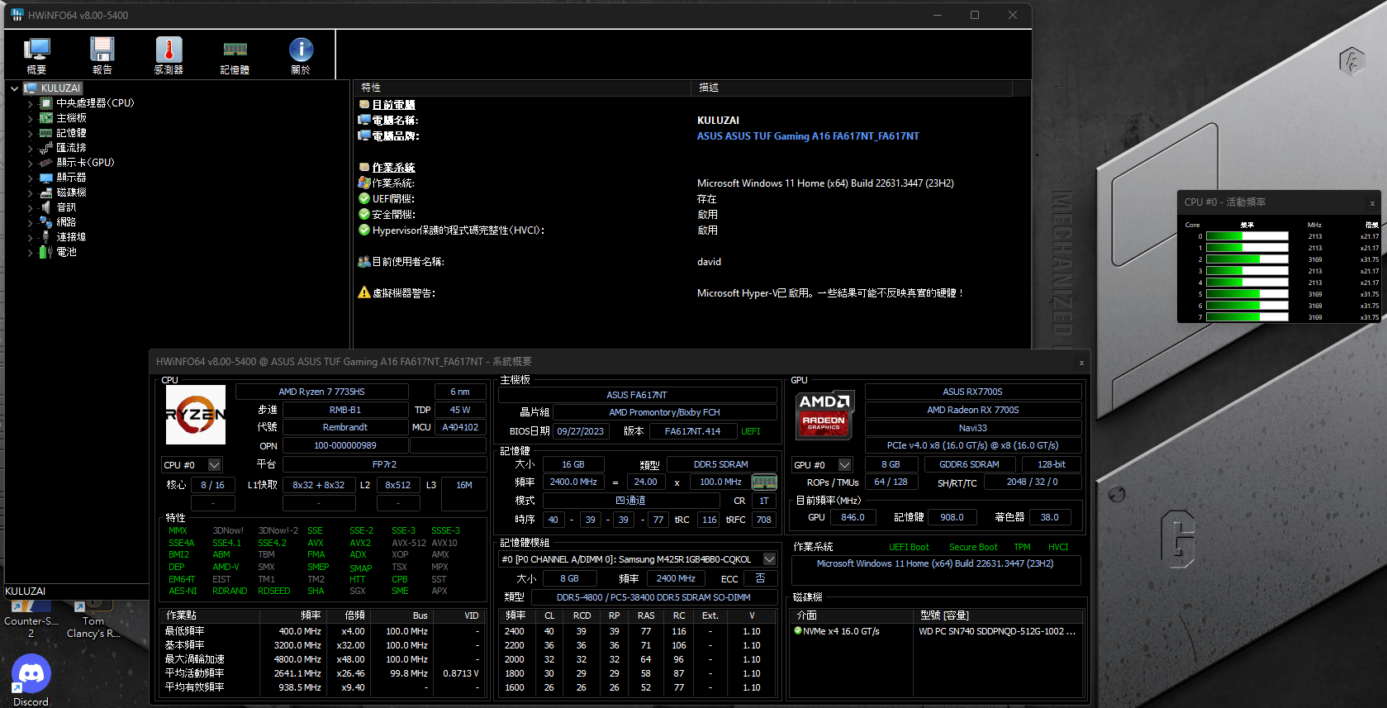This screenshot has height=708, width=1387.
Task: Select the 最大渦輪加速 row in CPU table
Action: [322, 659]
